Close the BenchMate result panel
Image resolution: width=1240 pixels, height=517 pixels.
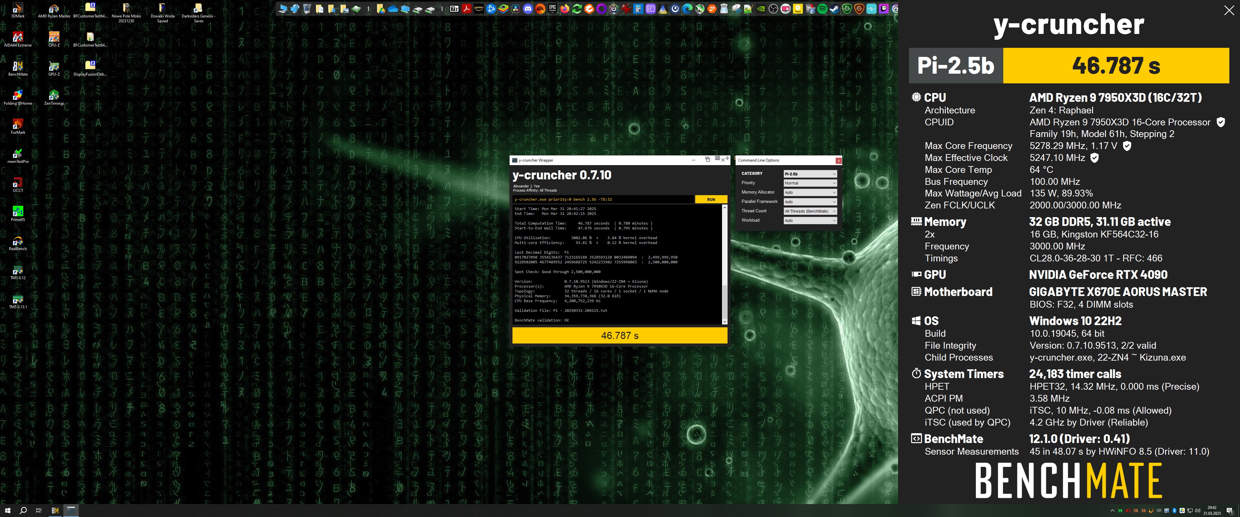1229,11
